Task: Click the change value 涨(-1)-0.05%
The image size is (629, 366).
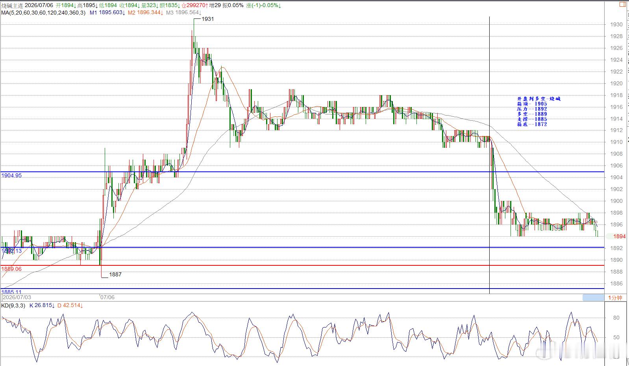Action: click(264, 6)
